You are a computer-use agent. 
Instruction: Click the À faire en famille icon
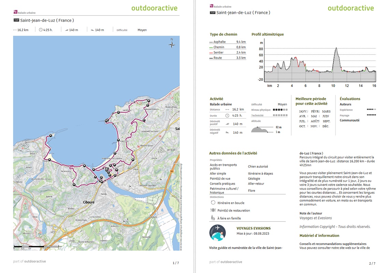[213, 218]
